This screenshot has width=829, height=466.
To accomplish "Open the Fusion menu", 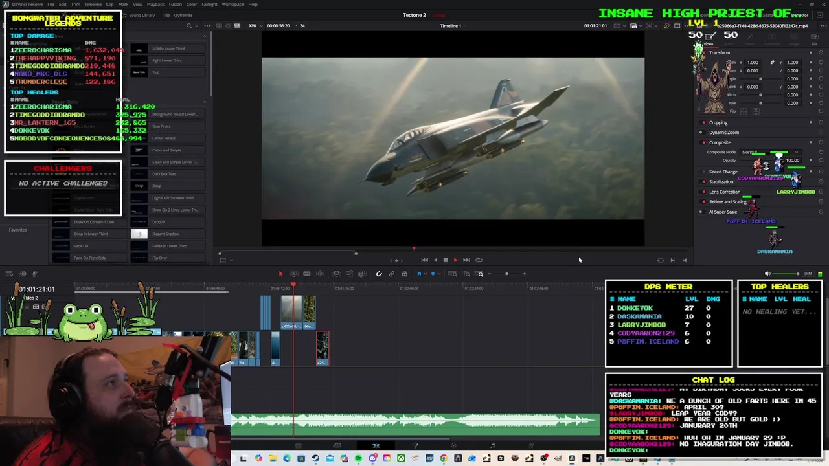I will click(176, 4).
